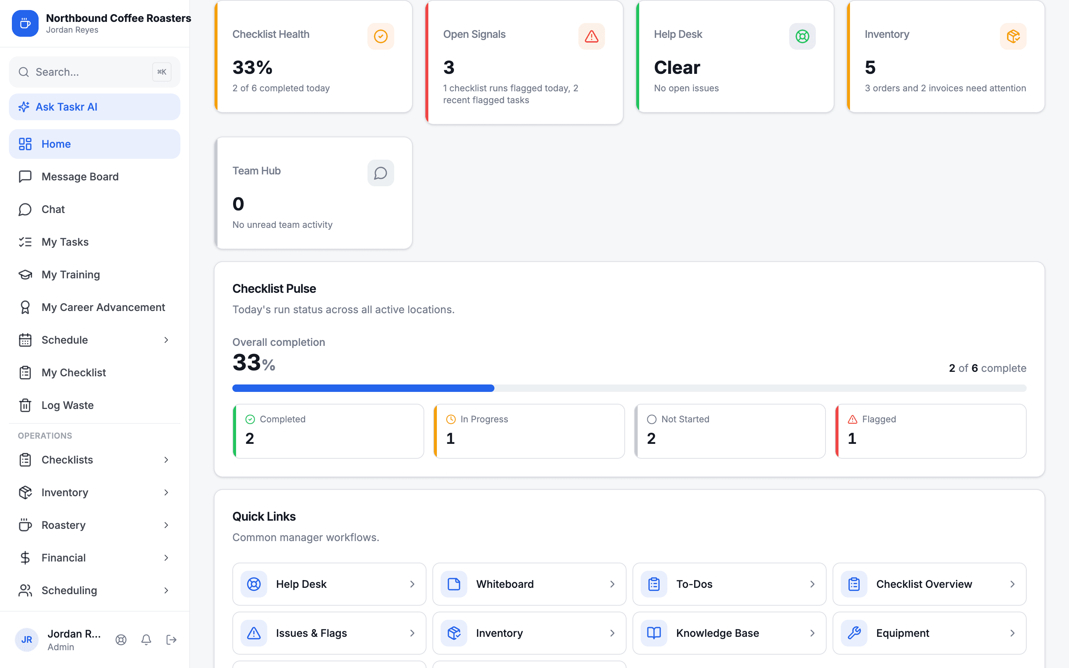Expand the Financial sidebar chevron
Viewport: 1069px width, 668px height.
coord(166,558)
